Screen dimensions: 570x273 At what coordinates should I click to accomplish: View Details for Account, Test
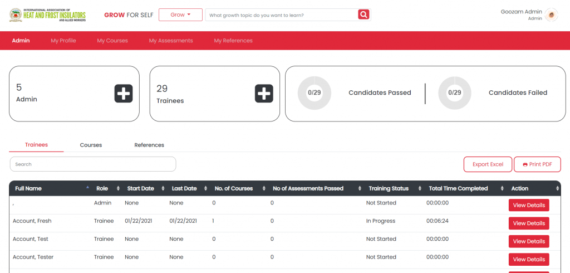click(529, 241)
